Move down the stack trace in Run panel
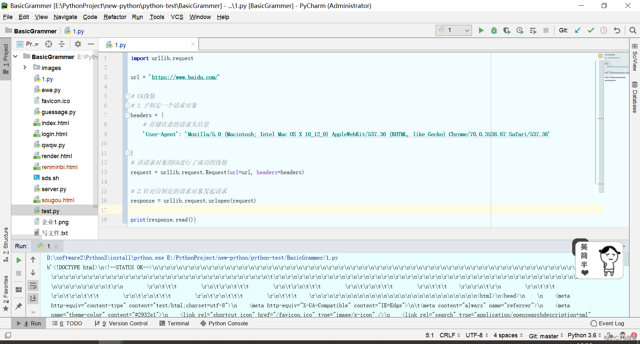The image size is (640, 344). (33, 273)
